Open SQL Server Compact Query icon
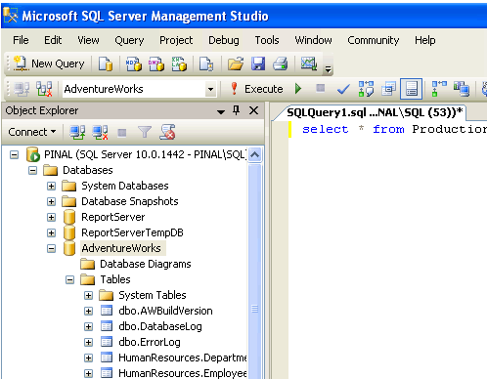 pos(206,63)
